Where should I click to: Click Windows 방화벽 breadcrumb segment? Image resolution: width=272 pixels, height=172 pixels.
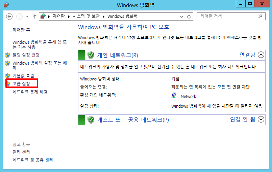[x=122, y=16]
